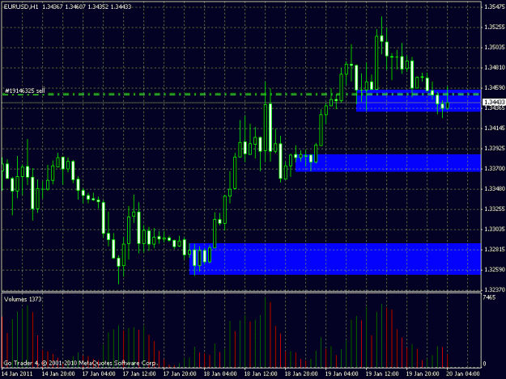Click the Volumes 1373 indicator label
The image size is (506, 379).
tap(23, 299)
